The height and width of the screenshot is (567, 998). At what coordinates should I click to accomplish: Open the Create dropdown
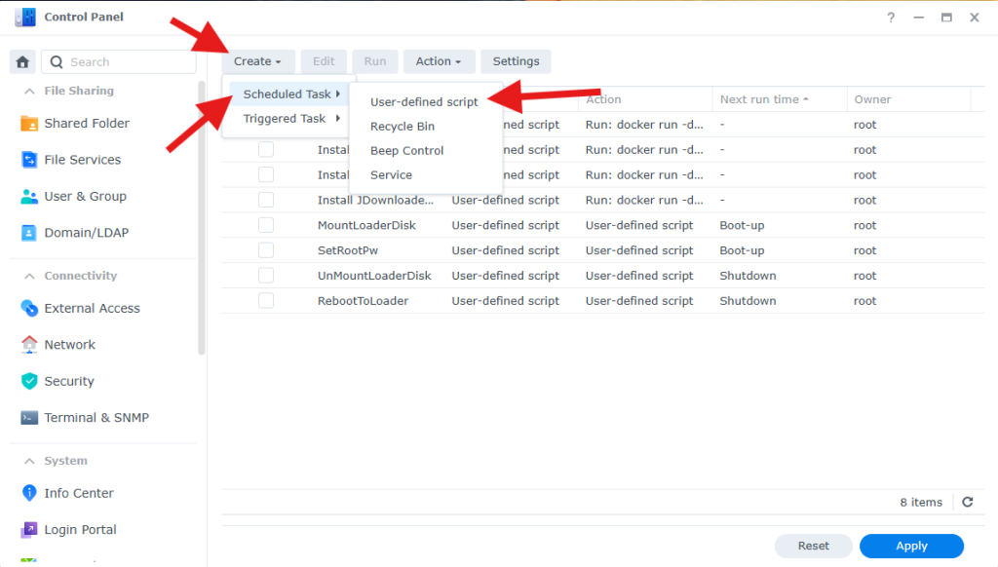[257, 61]
